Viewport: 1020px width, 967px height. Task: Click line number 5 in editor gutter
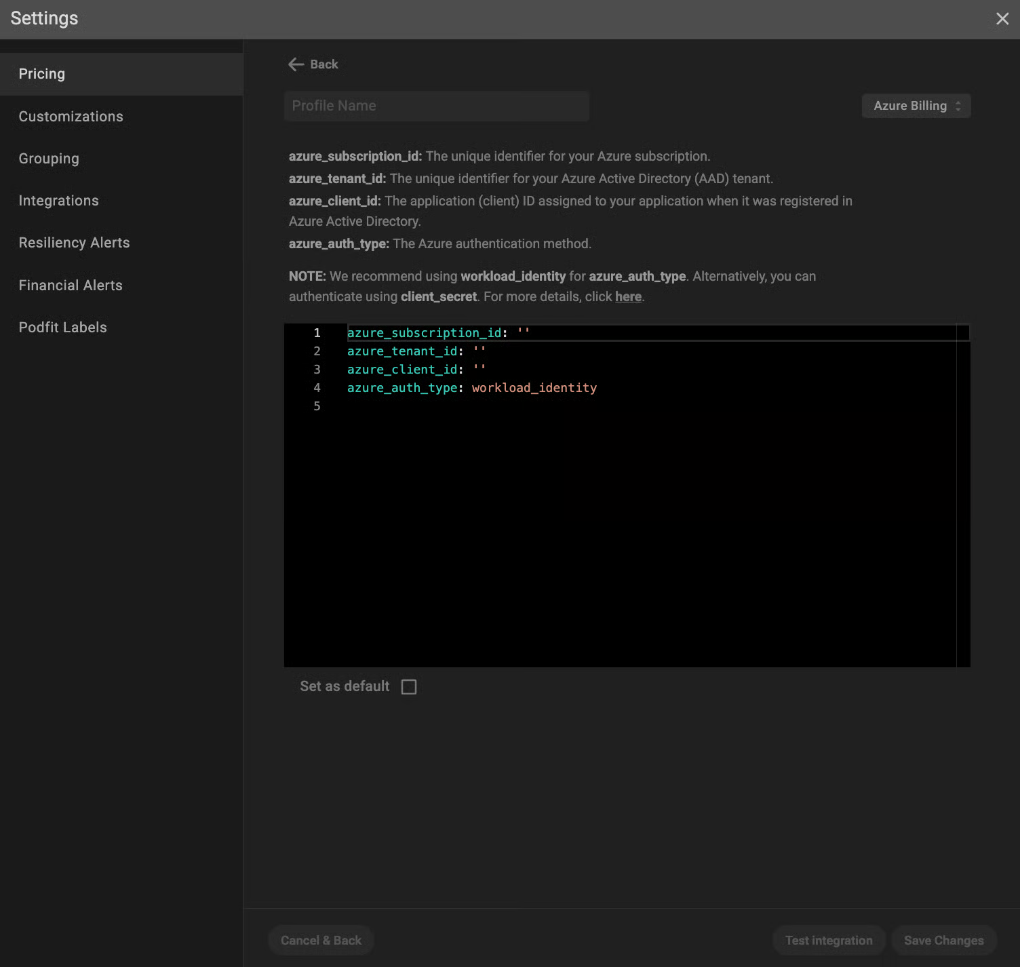pos(317,406)
